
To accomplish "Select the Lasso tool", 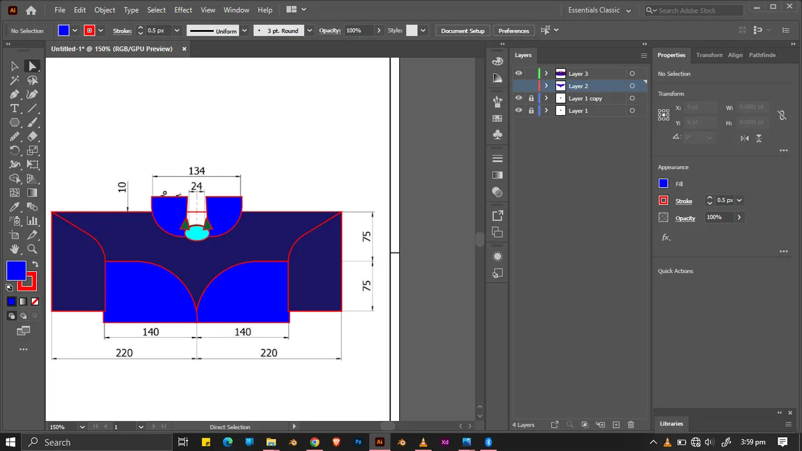I will pos(33,80).
